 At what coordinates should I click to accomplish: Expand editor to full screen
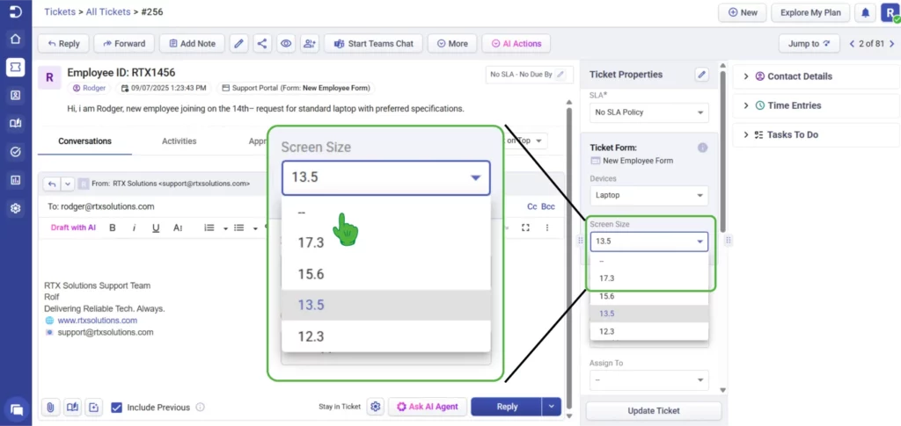point(525,227)
